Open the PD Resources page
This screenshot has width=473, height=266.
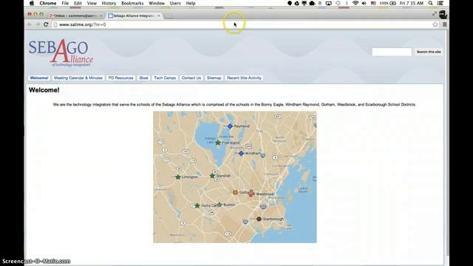click(x=120, y=78)
